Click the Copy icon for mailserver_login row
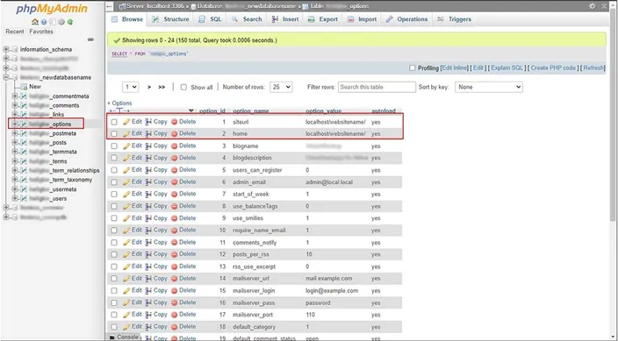The height and width of the screenshot is (341, 618). pos(148,291)
